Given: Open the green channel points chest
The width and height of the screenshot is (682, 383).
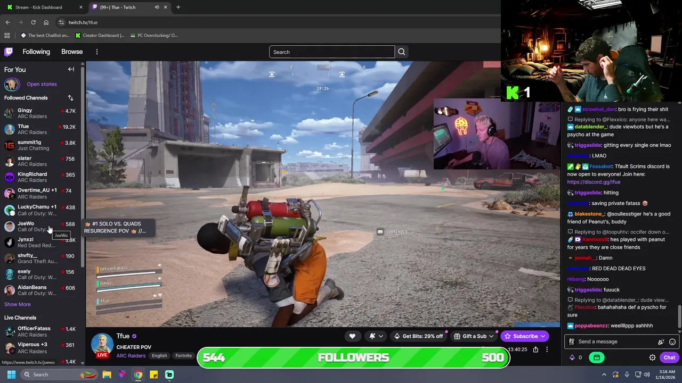Looking at the screenshot, I should pos(597,357).
